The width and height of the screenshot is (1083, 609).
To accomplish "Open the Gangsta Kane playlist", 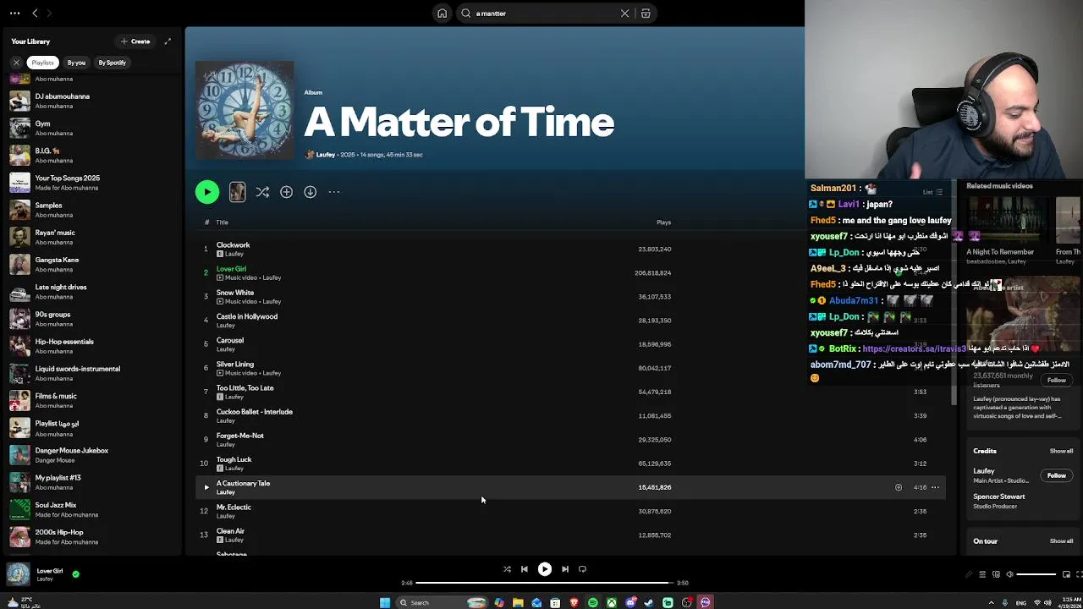I will click(93, 264).
